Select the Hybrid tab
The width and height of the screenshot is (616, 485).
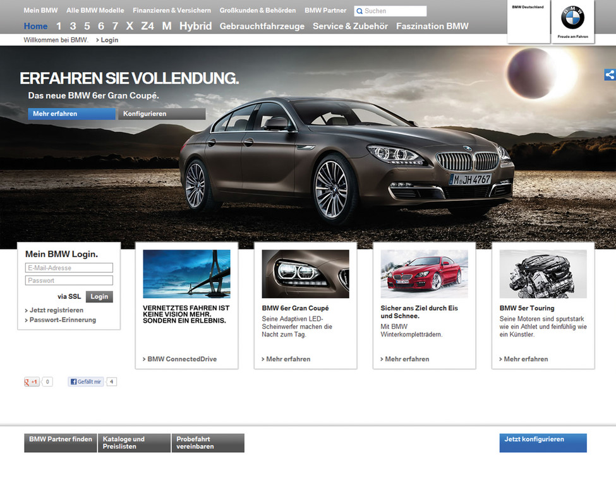[x=195, y=27]
